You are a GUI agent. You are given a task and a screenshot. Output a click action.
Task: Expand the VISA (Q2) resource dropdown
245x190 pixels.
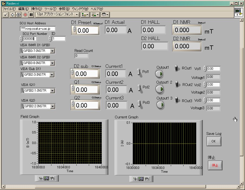click(53, 106)
